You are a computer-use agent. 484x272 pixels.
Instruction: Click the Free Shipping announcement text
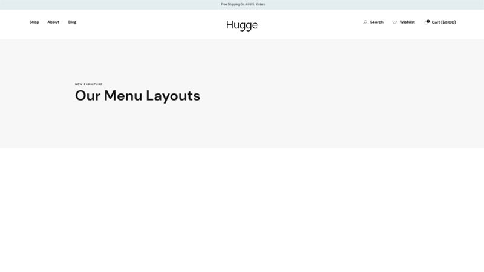(243, 4)
